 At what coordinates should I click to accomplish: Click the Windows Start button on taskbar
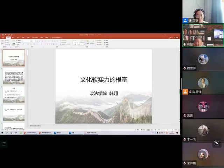point(2,133)
